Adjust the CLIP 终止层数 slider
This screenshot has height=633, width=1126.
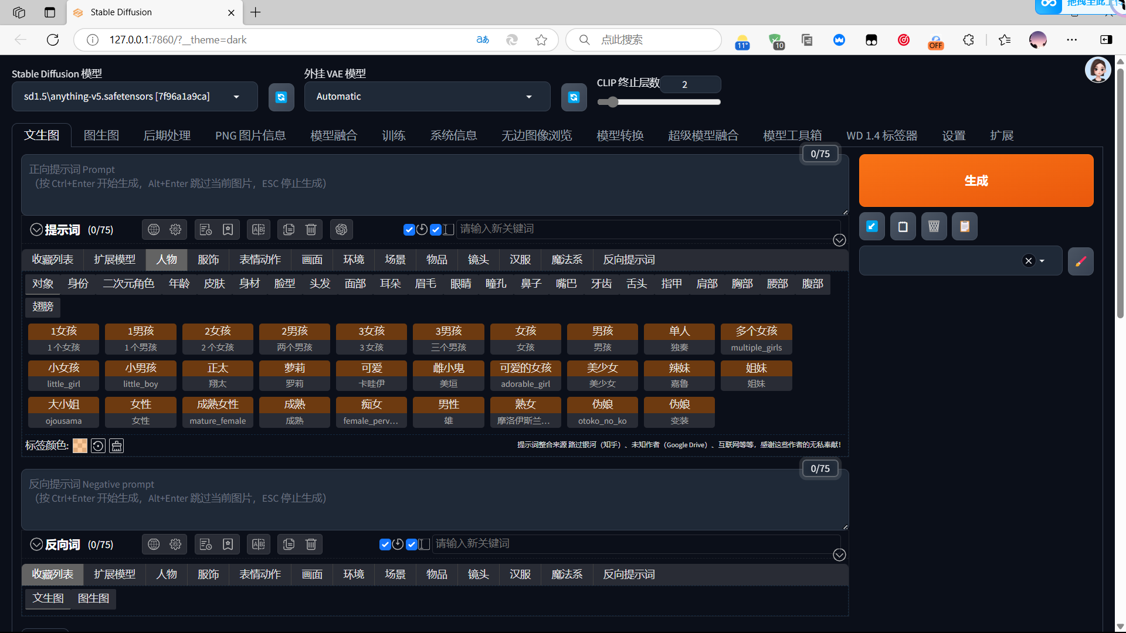(x=659, y=102)
